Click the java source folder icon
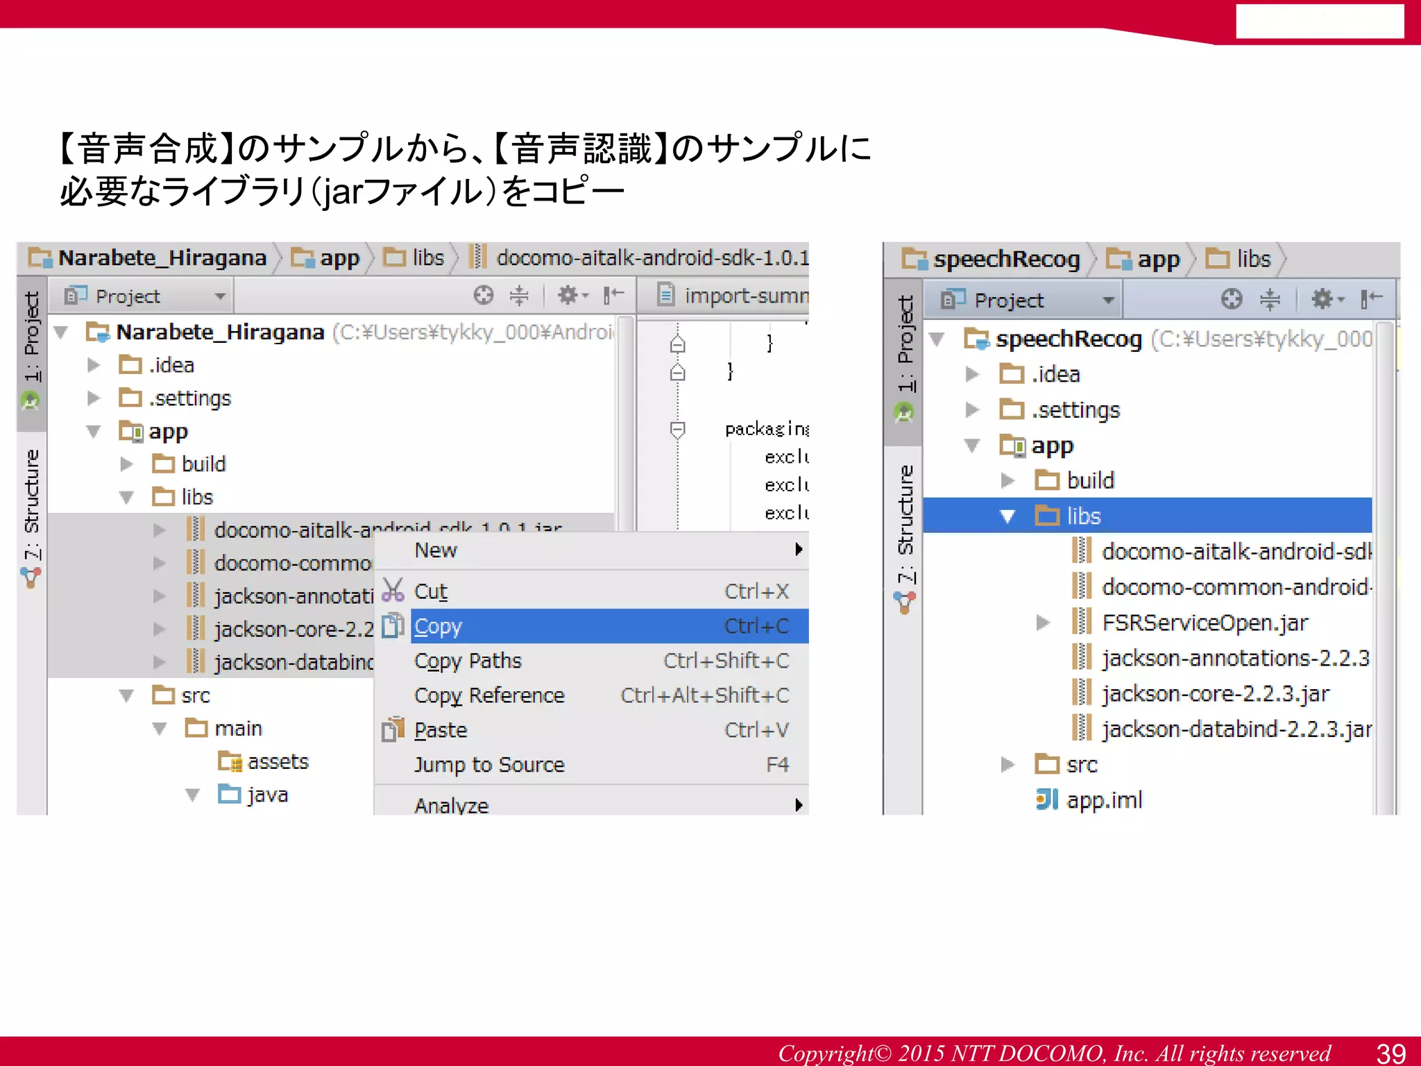This screenshot has height=1066, width=1421. [x=230, y=794]
